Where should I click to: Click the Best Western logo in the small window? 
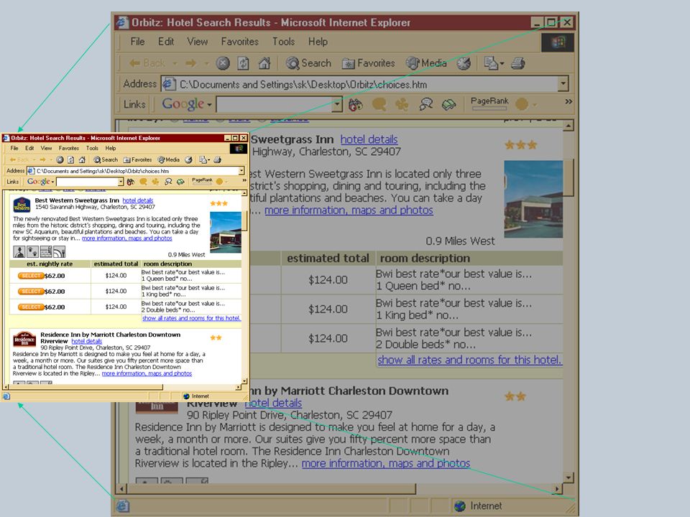click(22, 205)
